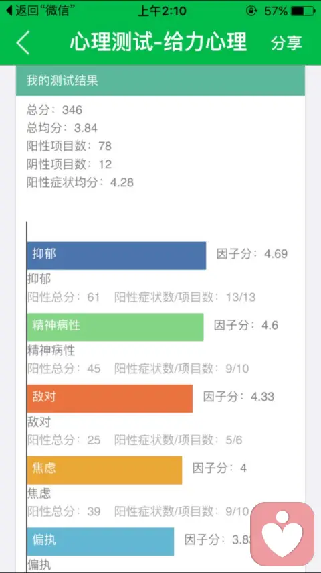The image size is (321, 573).
Task: Tap the 总分 346 line
Action: coord(55,110)
